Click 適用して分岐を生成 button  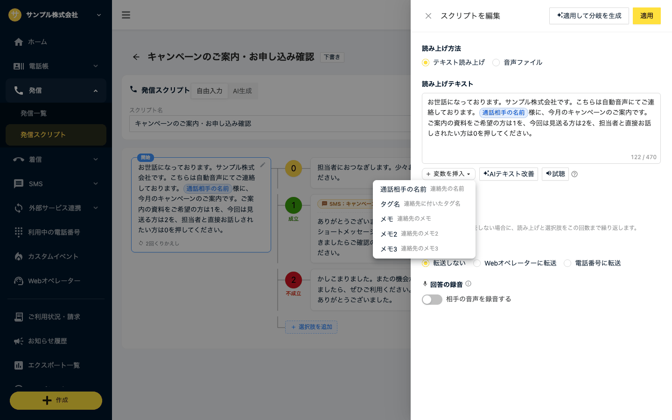[x=589, y=16]
